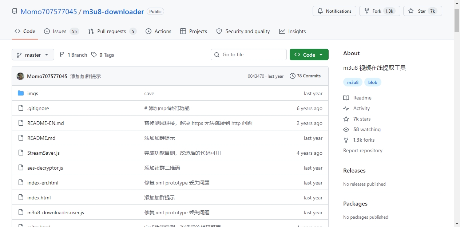This screenshot has height=227, width=460.
Task: Star this repository
Action: click(x=423, y=11)
